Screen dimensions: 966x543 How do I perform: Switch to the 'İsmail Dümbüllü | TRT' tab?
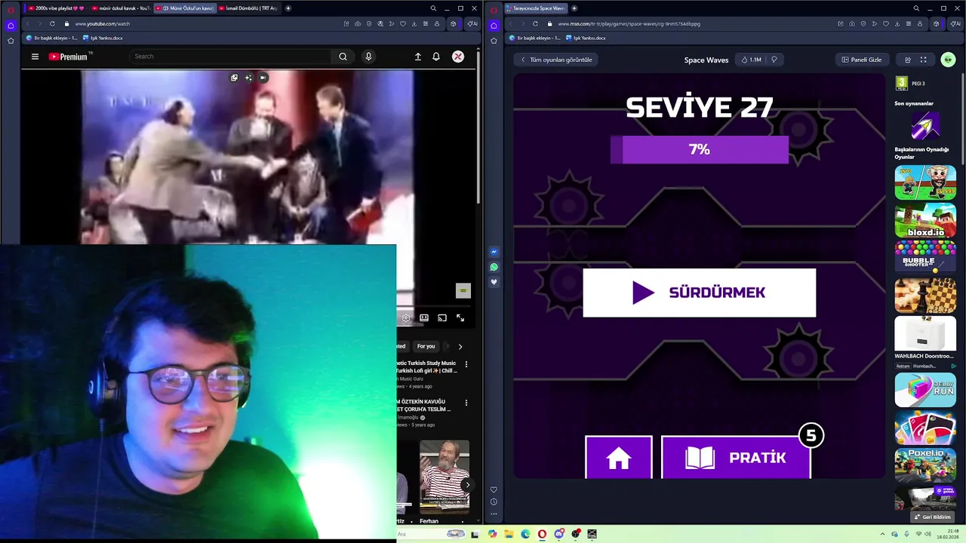[x=248, y=8]
